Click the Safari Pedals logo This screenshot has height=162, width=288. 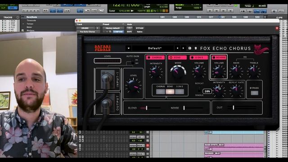103,48
